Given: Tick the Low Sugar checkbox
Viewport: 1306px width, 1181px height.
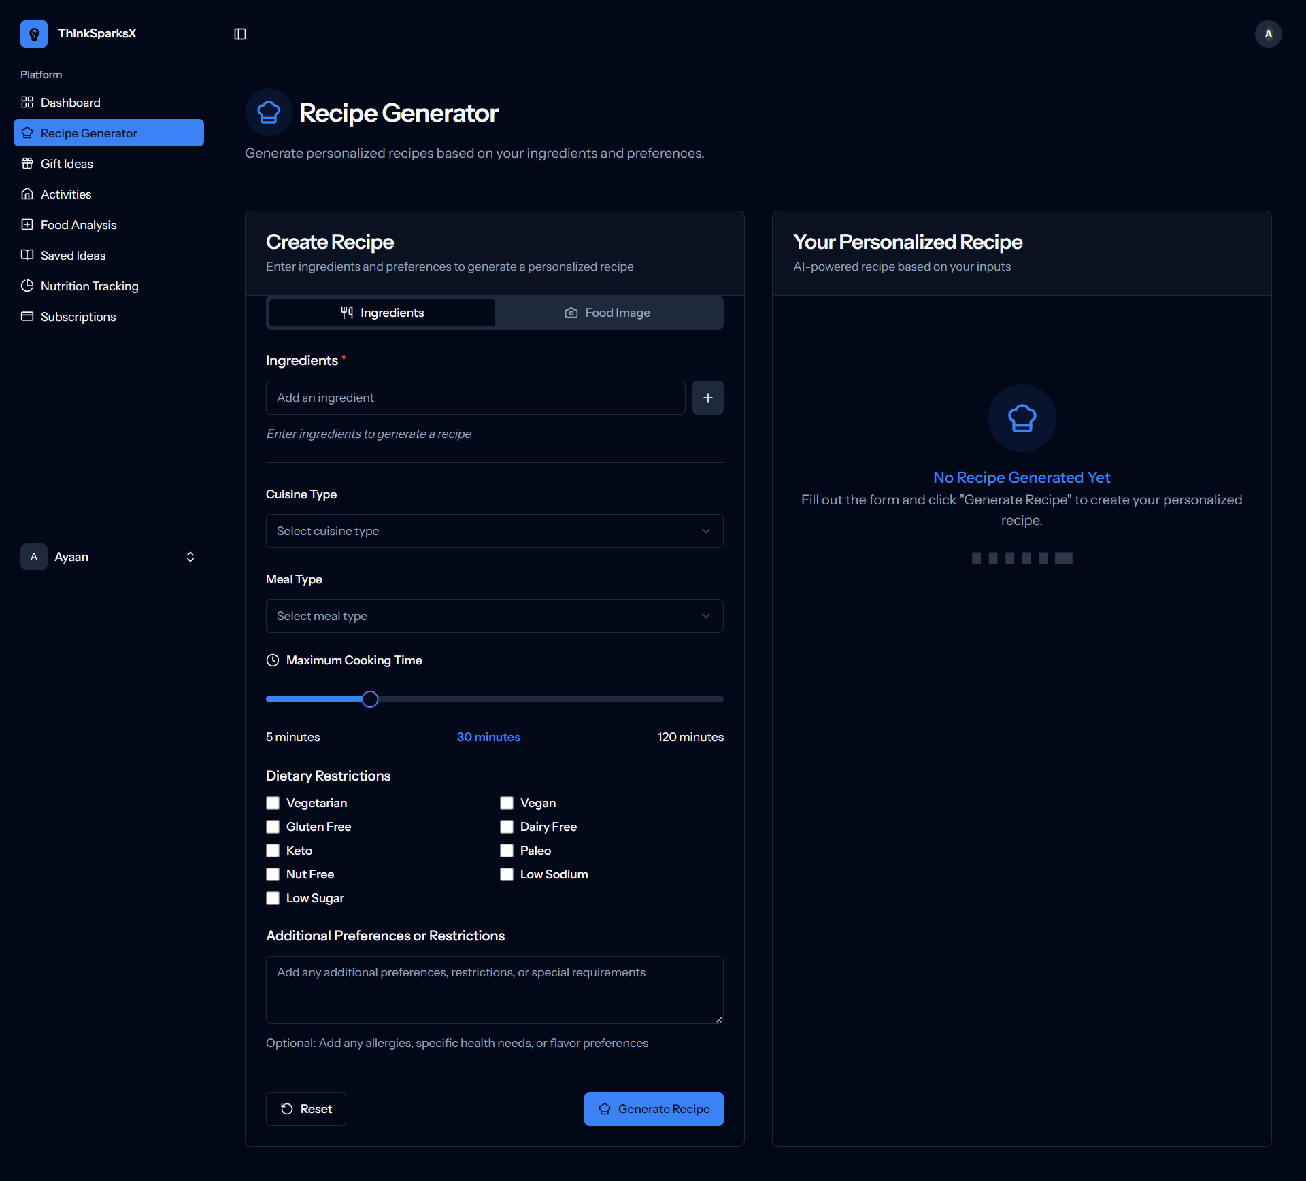Looking at the screenshot, I should pyautogui.click(x=273, y=898).
